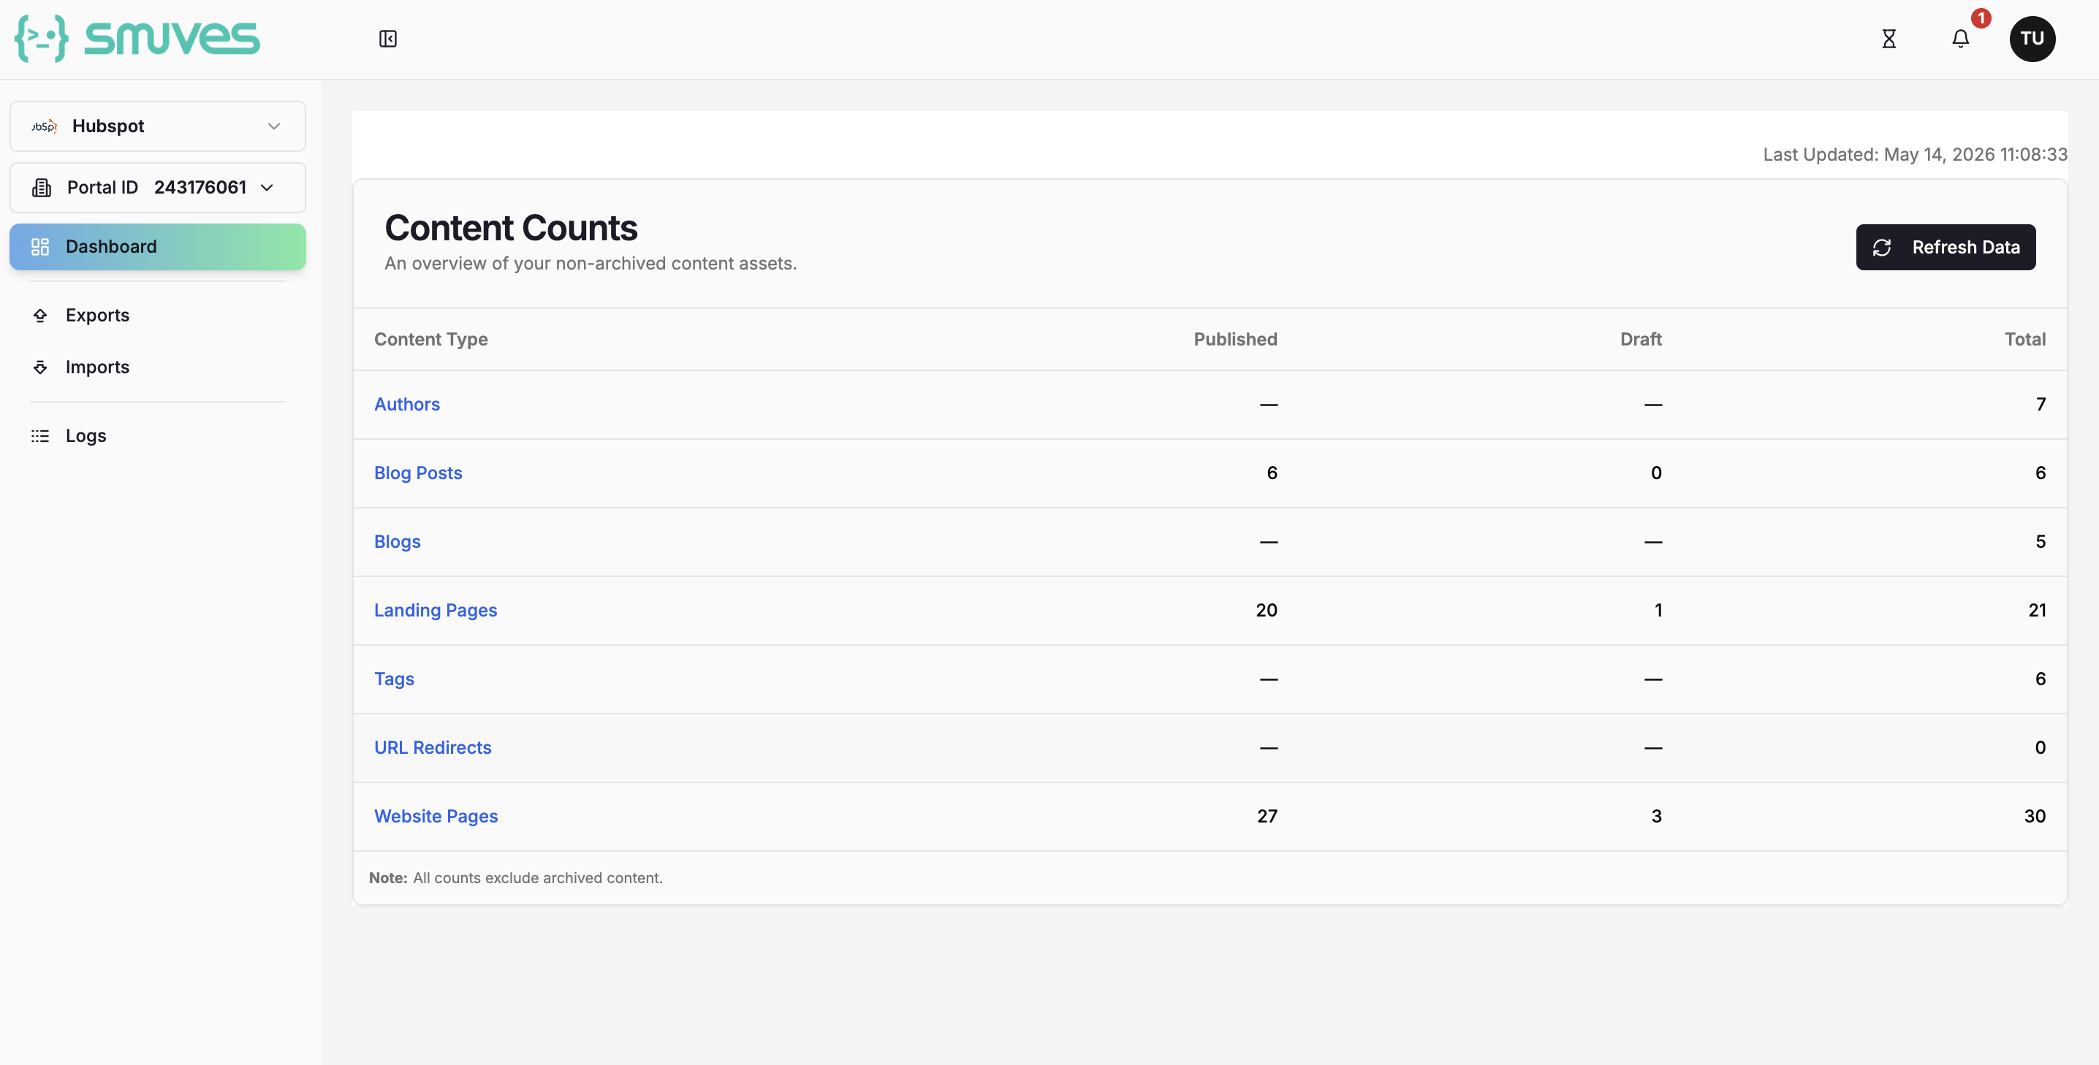Click the Content Counts heading
The height and width of the screenshot is (1065, 2099).
[x=511, y=228]
